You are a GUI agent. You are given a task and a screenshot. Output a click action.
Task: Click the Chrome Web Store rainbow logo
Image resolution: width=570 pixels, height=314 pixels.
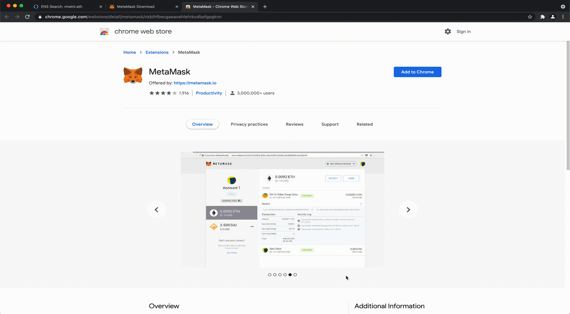point(104,32)
